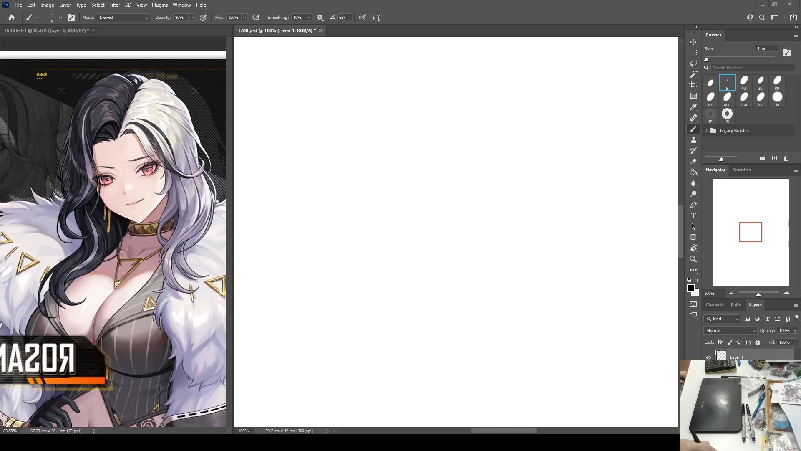This screenshot has height=451, width=801.
Task: Select the Type tool
Action: [693, 216]
